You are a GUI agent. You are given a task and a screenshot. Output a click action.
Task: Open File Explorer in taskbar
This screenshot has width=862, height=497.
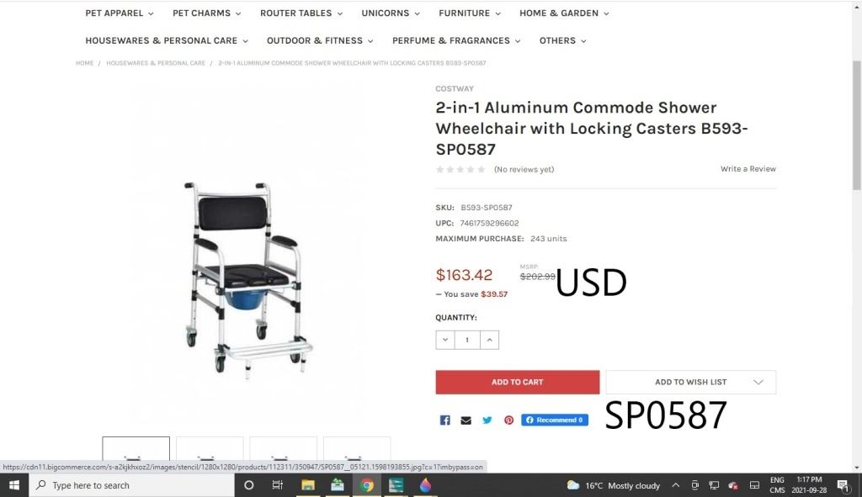coord(308,485)
